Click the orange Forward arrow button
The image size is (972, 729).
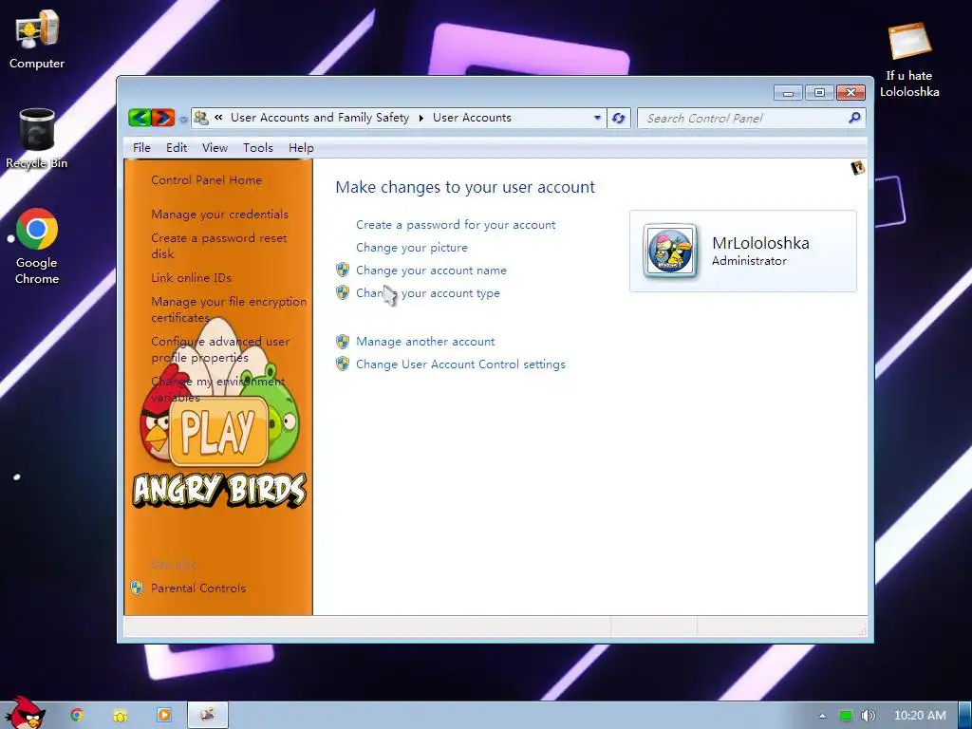pyautogui.click(x=163, y=117)
